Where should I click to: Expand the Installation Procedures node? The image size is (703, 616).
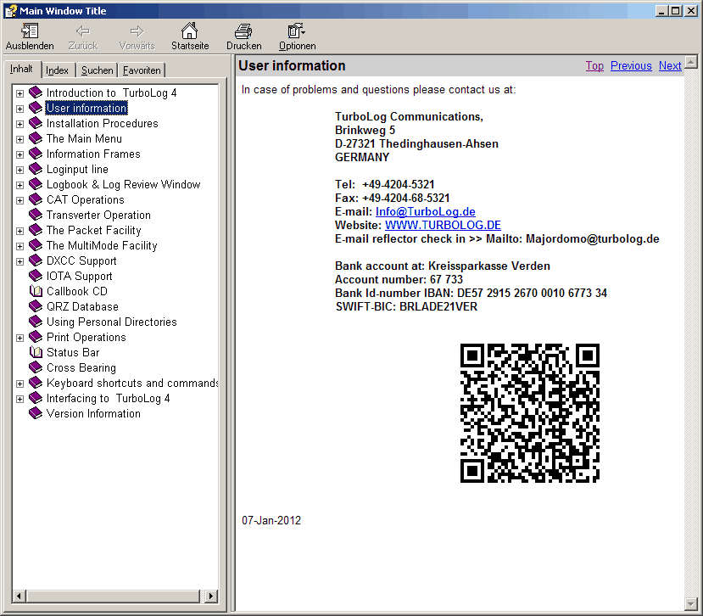20,124
